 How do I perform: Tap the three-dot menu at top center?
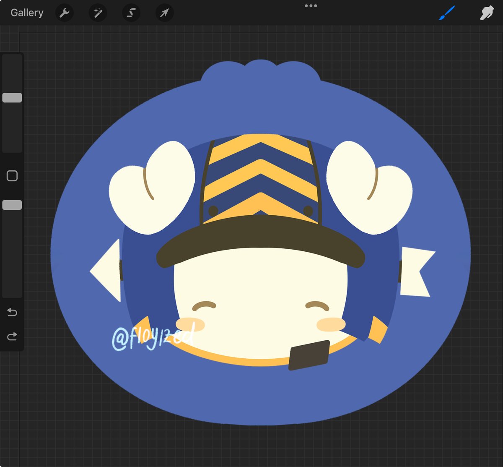click(311, 6)
